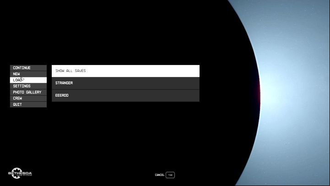Click the Cancel label
This screenshot has width=330, height=186.
pyautogui.click(x=160, y=175)
